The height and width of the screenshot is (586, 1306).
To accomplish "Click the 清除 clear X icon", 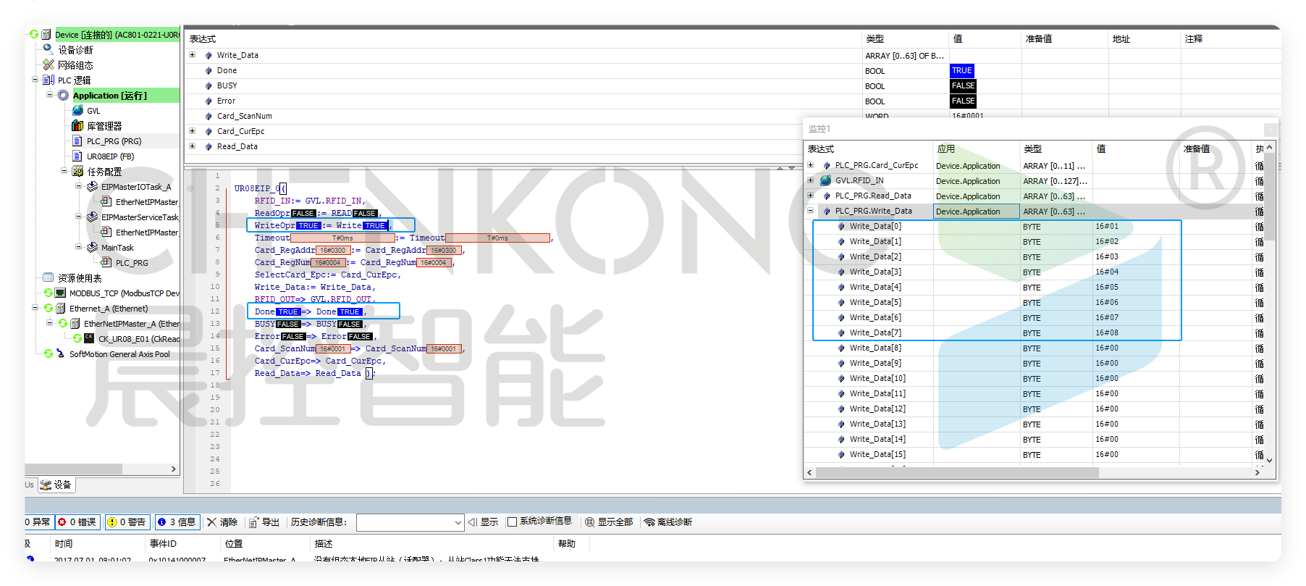I will click(211, 522).
